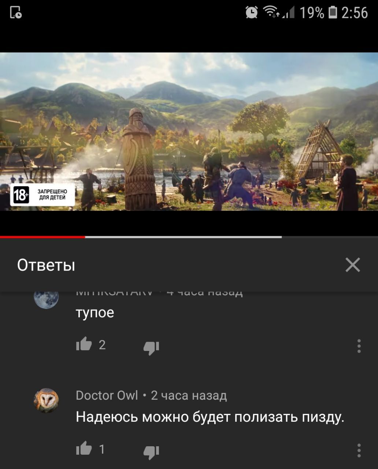Open three-dot options on Doctor Owl's comment

click(359, 450)
